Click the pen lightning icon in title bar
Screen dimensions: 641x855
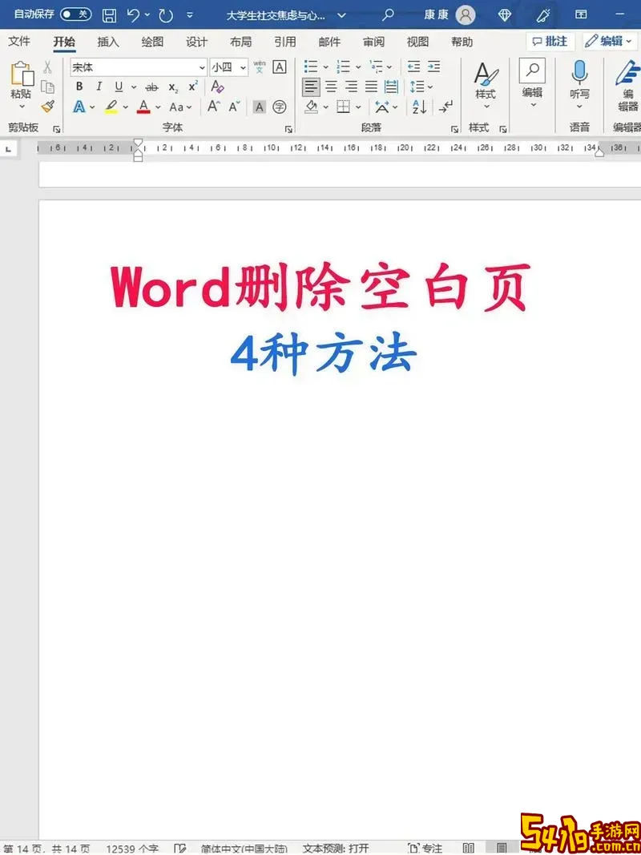tap(543, 14)
